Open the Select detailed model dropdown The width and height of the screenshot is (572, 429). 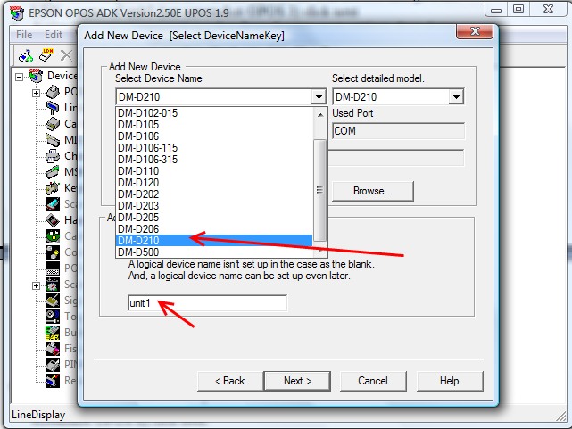pyautogui.click(x=456, y=97)
